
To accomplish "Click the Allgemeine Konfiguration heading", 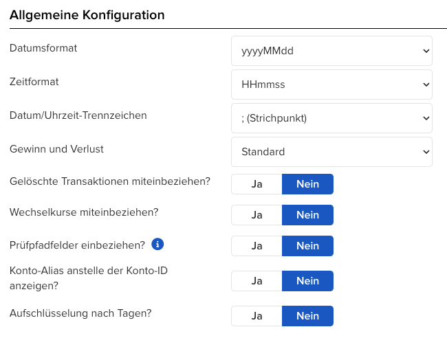I will coord(87,14).
